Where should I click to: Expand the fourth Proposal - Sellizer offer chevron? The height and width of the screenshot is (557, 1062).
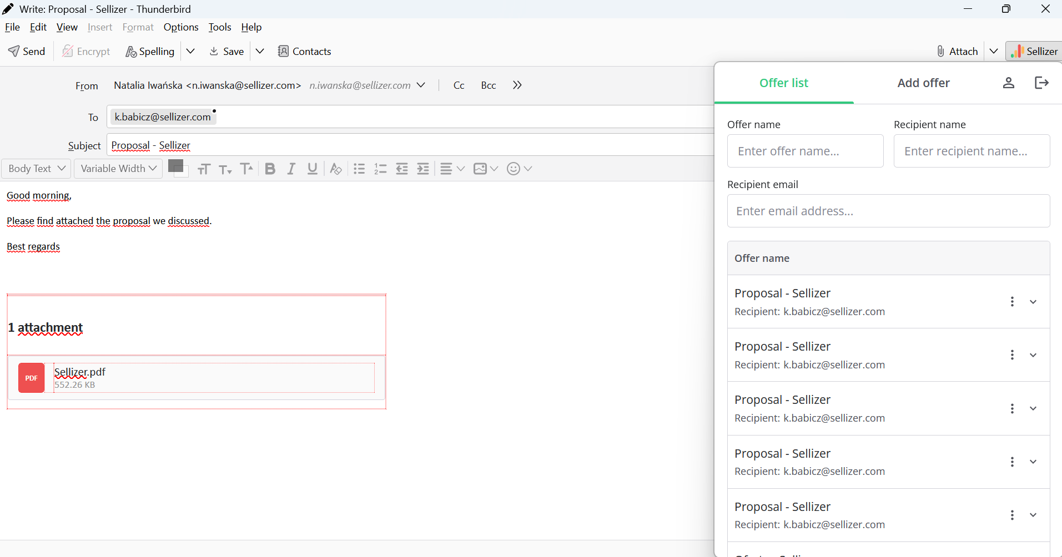coord(1033,462)
